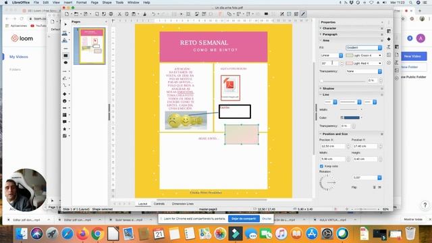Flip shape horizontally in Position and Size
The width and height of the screenshot is (432, 243).
tap(379, 188)
